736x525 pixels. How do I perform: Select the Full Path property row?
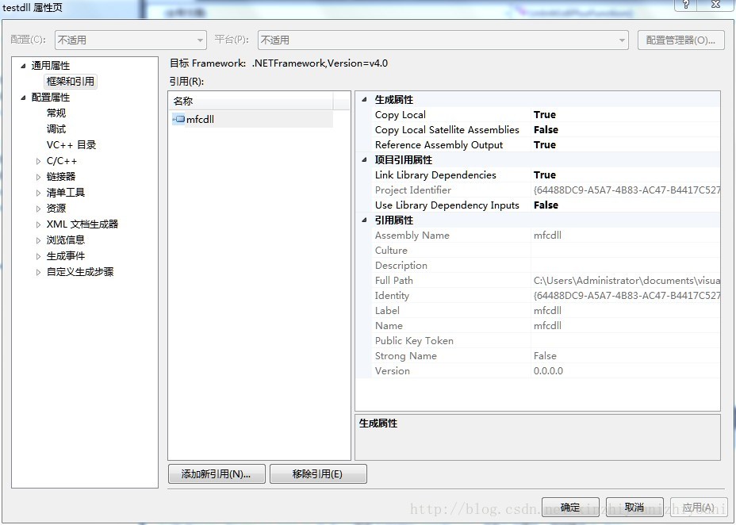click(546, 280)
